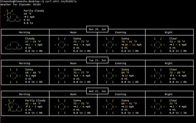
Task: Click the sun ASCII icon in Monday evening
Action: [x=110, y=45]
